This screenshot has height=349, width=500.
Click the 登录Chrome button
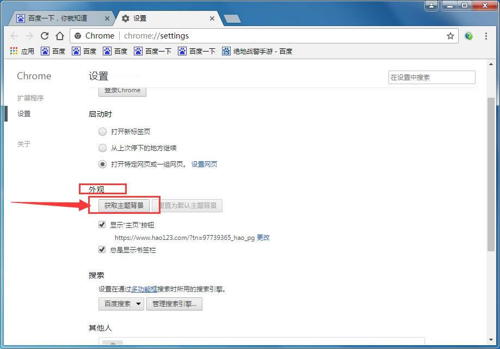pos(122,91)
